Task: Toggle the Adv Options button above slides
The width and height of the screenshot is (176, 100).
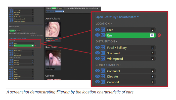Action: tap(50, 12)
